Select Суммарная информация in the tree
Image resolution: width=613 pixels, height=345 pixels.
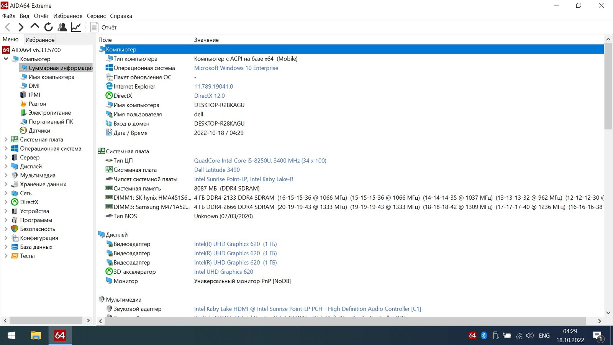pyautogui.click(x=56, y=68)
